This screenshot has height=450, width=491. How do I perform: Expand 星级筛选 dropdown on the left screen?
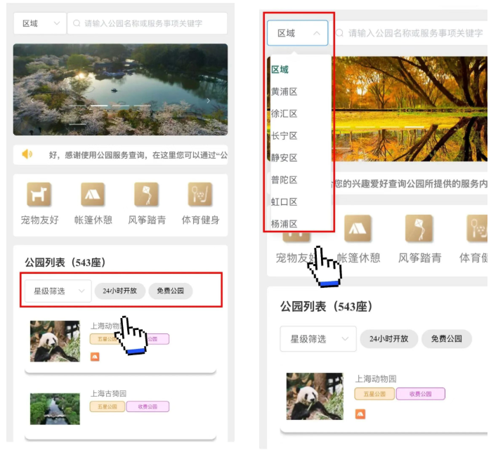click(x=58, y=291)
